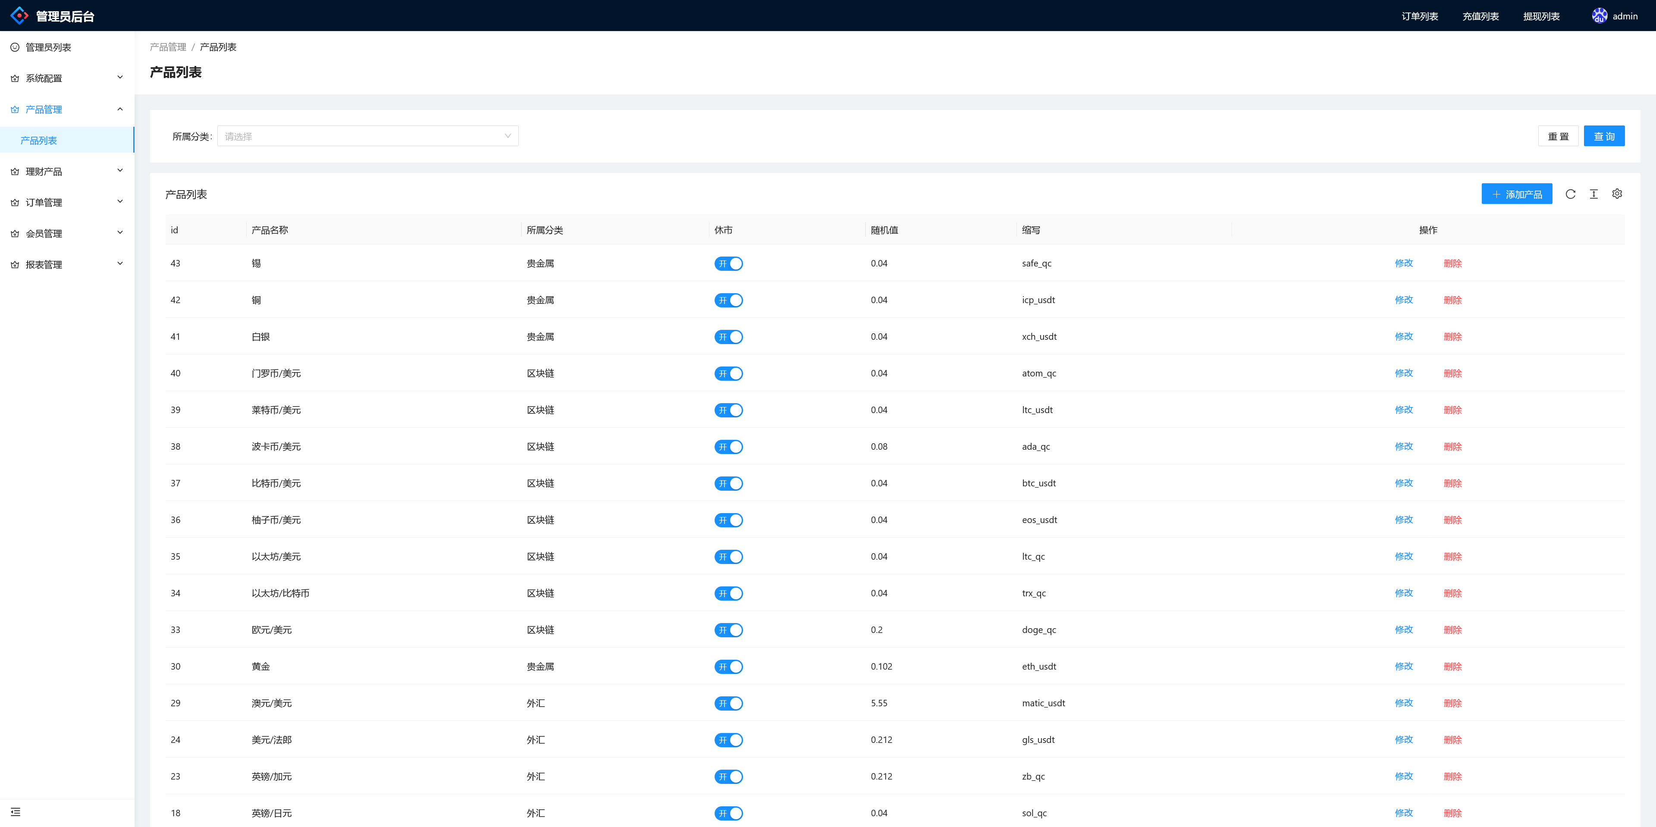Open 订单列表 in the top navigation
Screen dimensions: 1656x827
[1419, 16]
